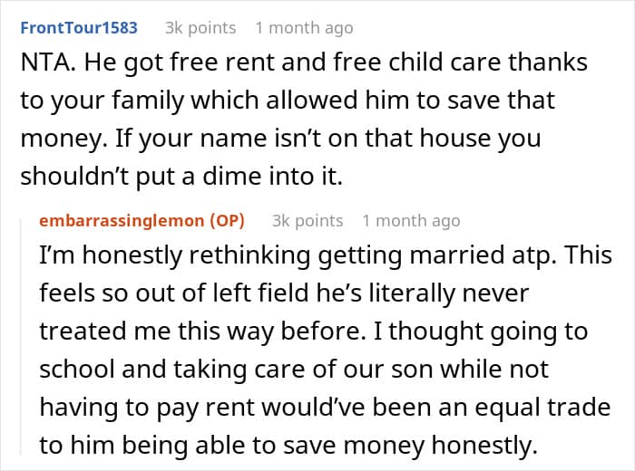Viewport: 635px width, 471px height.
Task: Click the 3k points score of FrontTour1583's comment
Action: 200,28
